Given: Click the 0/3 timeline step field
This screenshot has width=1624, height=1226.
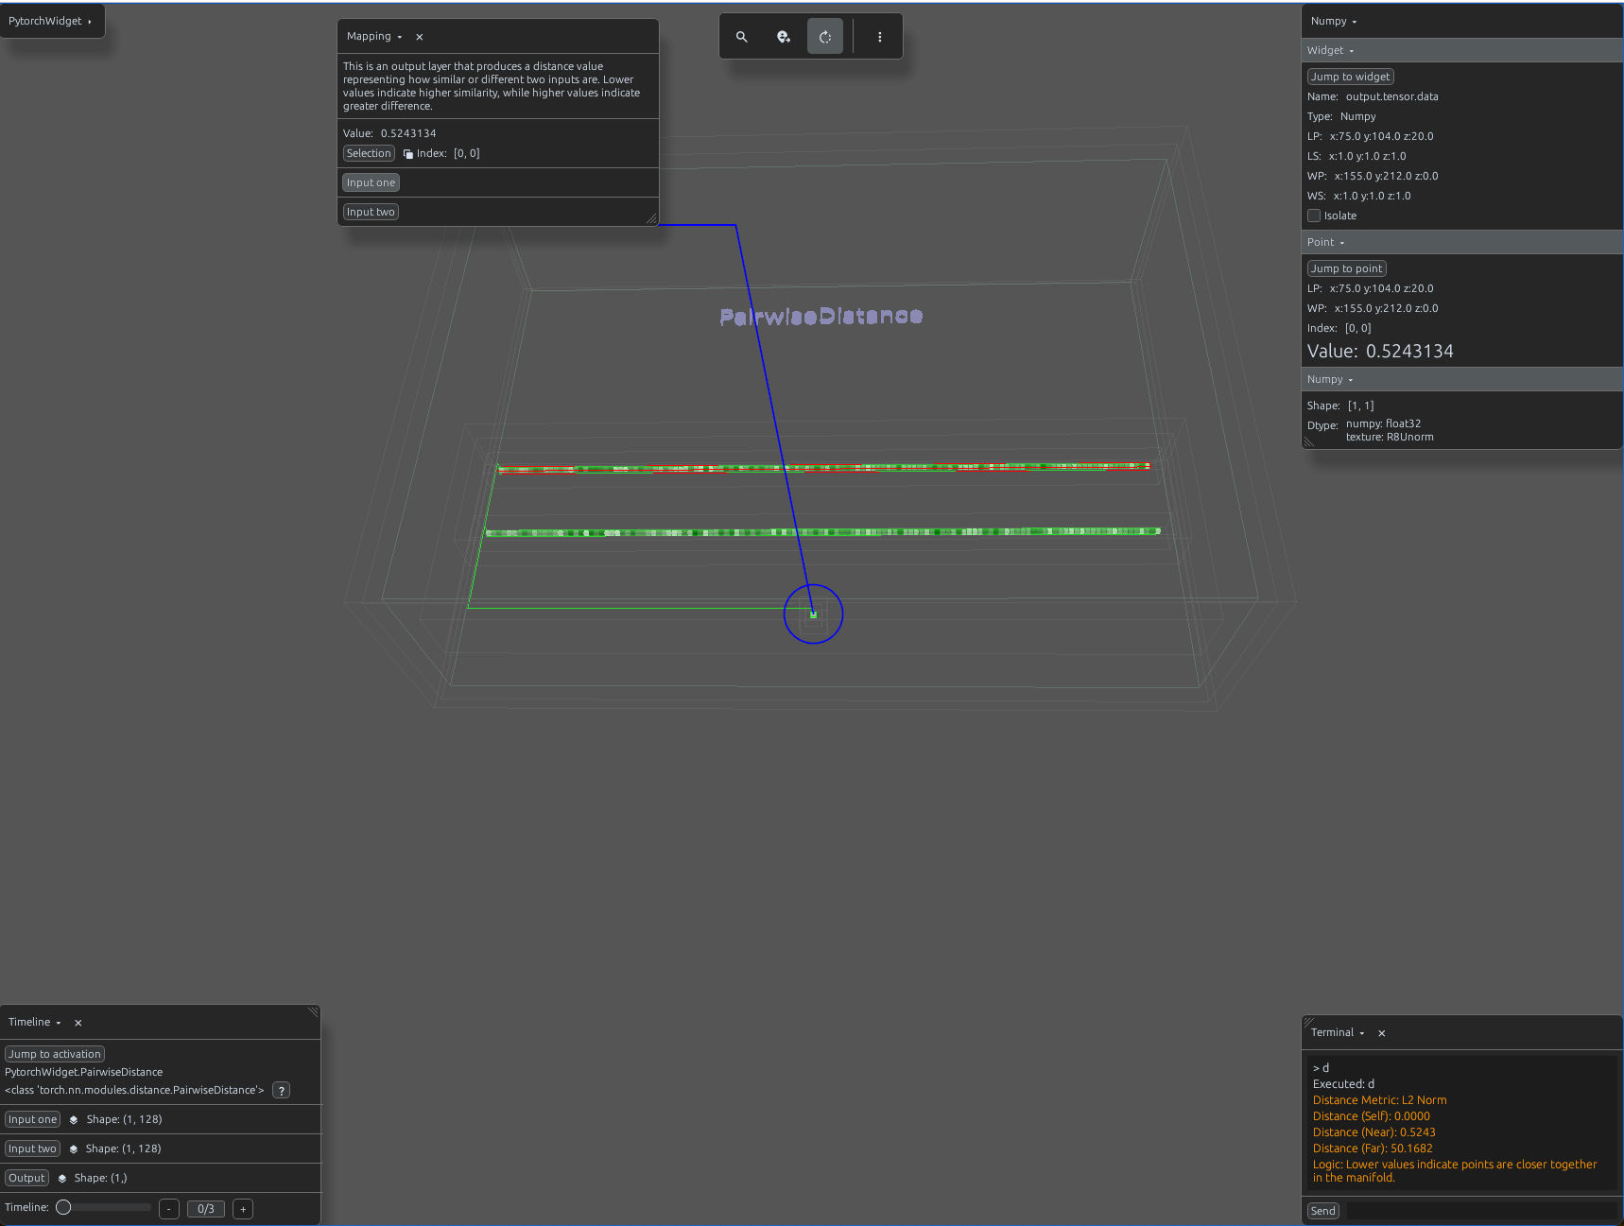Looking at the screenshot, I should point(206,1209).
